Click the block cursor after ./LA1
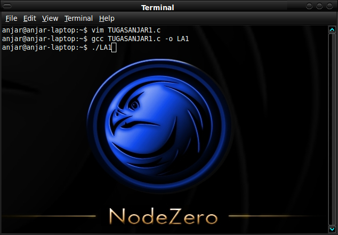Viewport: 338px width, 235px height. pos(114,48)
